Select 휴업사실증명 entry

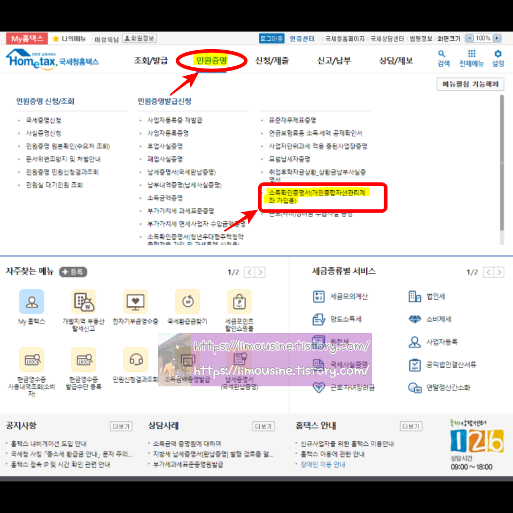click(165, 146)
